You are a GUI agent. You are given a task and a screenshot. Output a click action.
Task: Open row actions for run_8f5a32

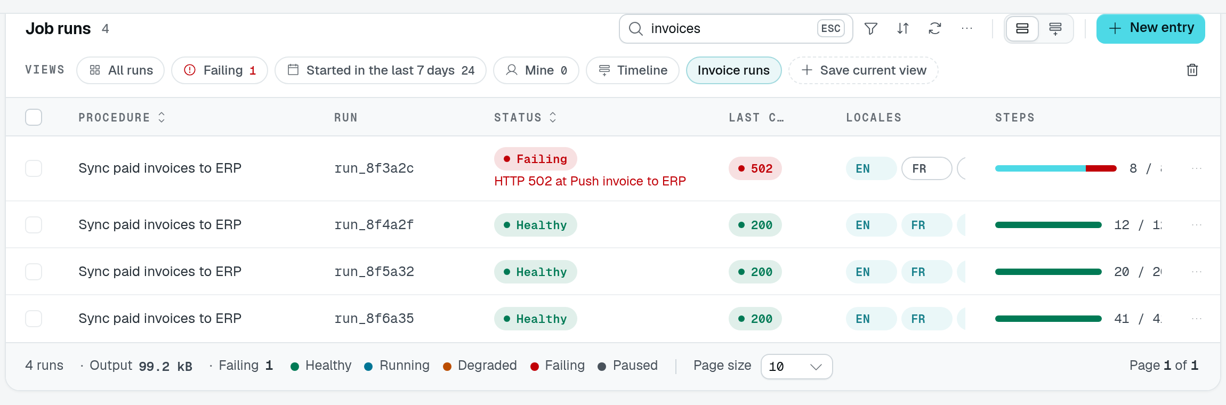pyautogui.click(x=1197, y=272)
